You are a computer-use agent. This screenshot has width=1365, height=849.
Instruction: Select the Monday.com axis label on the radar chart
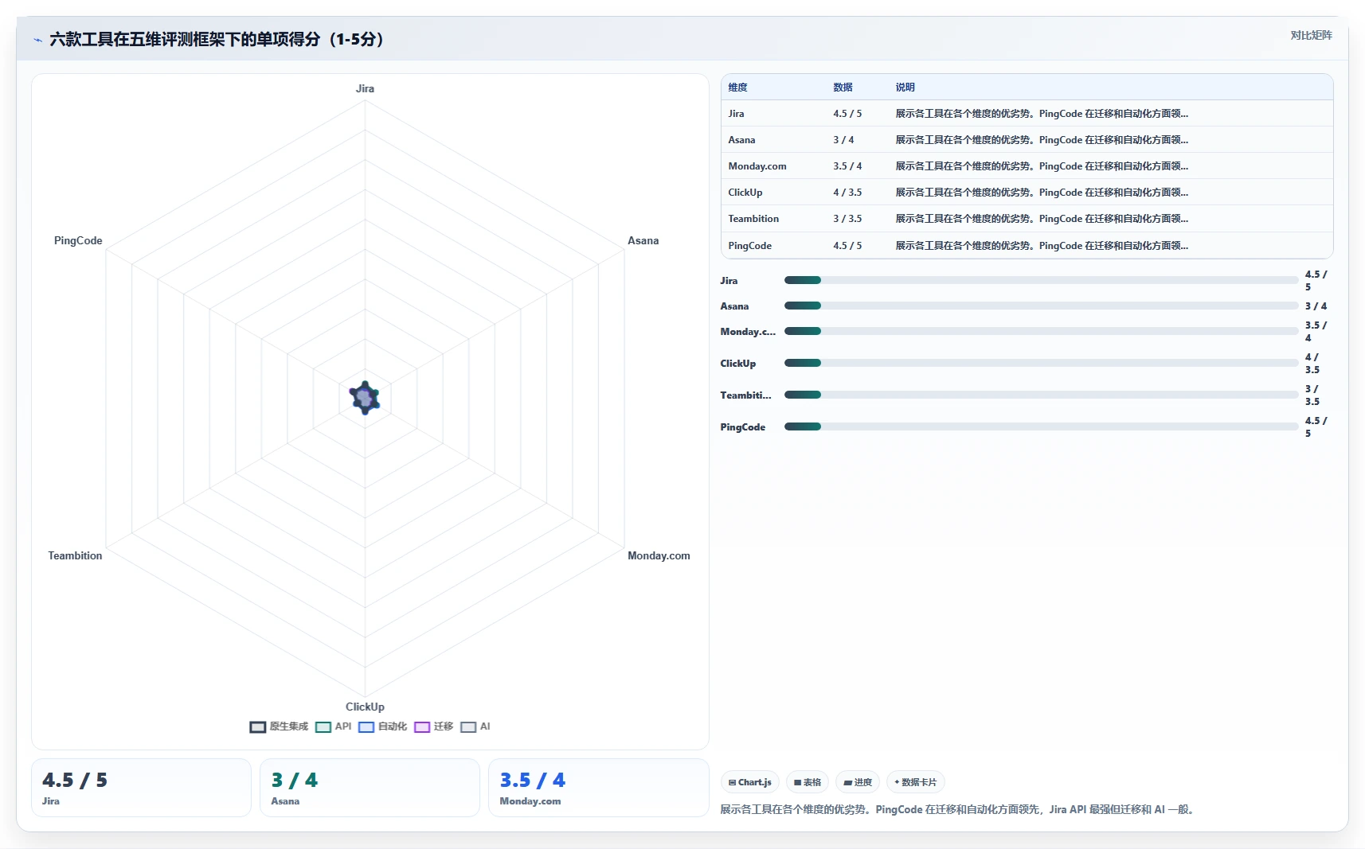tap(659, 555)
